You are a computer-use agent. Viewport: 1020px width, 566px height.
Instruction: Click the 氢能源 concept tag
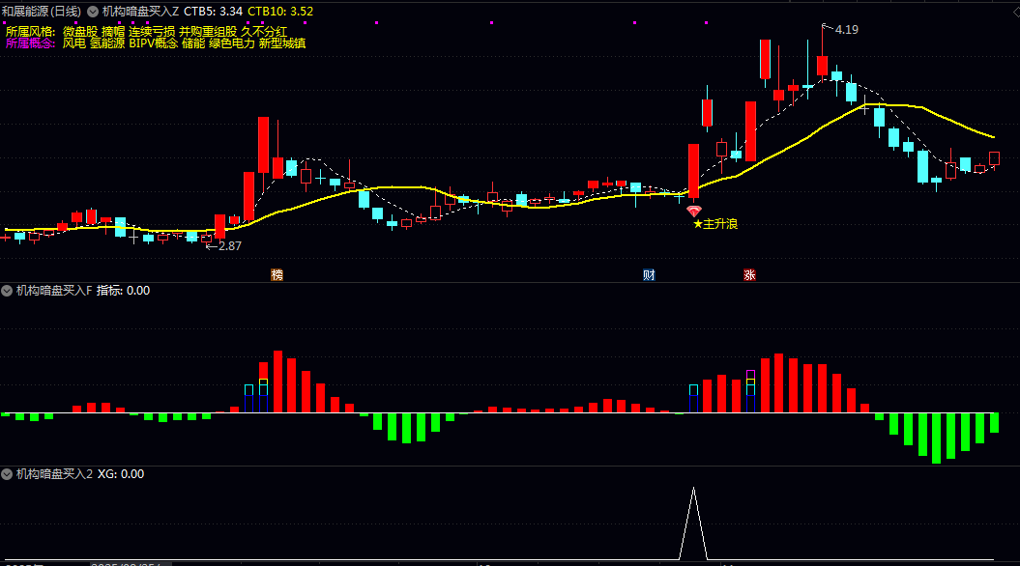point(107,43)
